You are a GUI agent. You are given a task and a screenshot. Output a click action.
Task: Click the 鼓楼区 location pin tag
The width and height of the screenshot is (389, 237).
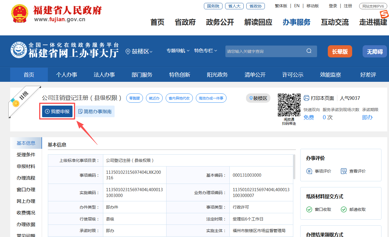pos(258,98)
